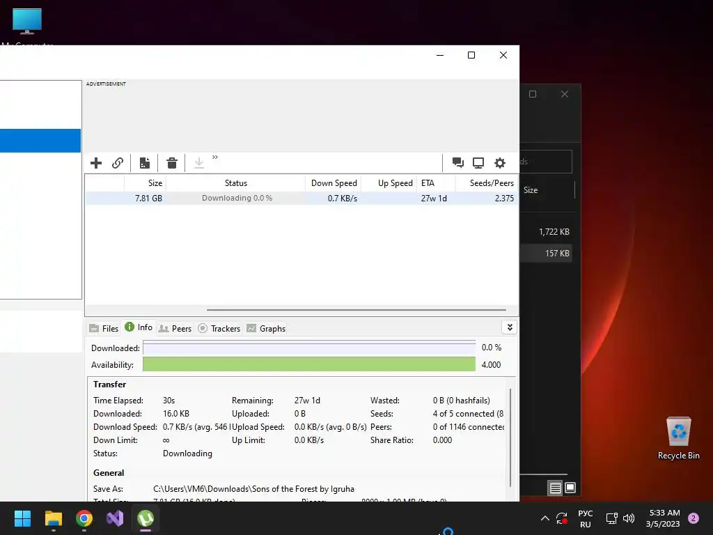
Task: Switch to the Info tab
Action: [139, 327]
